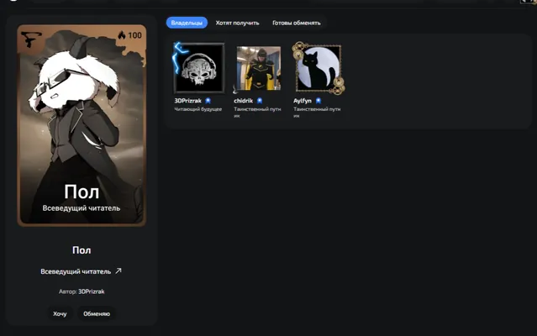Image resolution: width=537 pixels, height=336 pixels.
Task: Click the flame icon on the card
Action: [122, 35]
